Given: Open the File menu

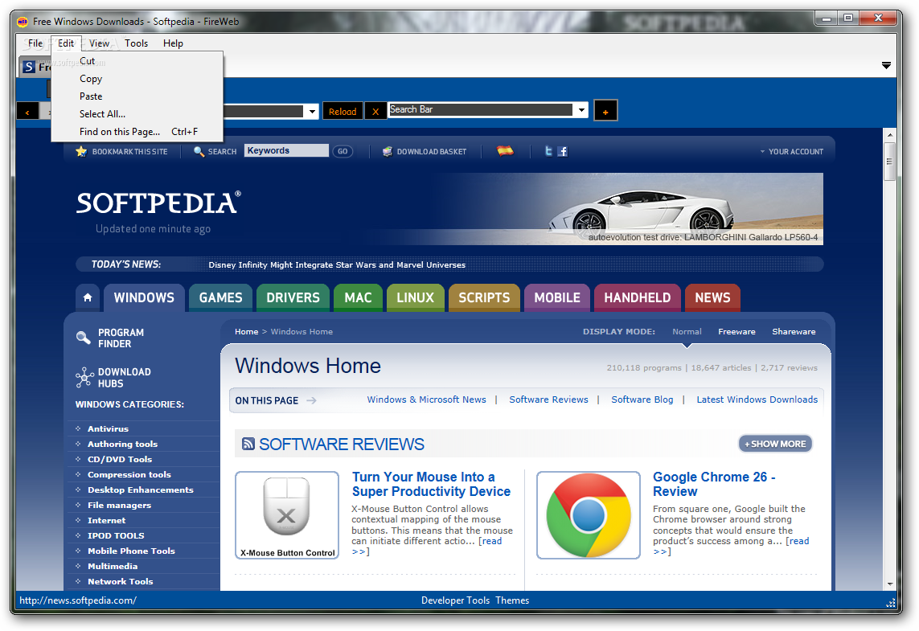Looking at the screenshot, I should point(35,43).
